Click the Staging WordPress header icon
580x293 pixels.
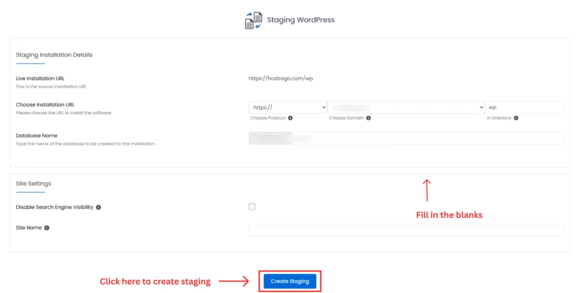pyautogui.click(x=253, y=20)
